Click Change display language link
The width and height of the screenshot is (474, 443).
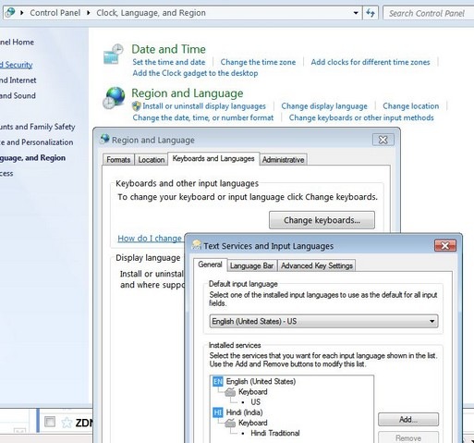click(x=324, y=106)
